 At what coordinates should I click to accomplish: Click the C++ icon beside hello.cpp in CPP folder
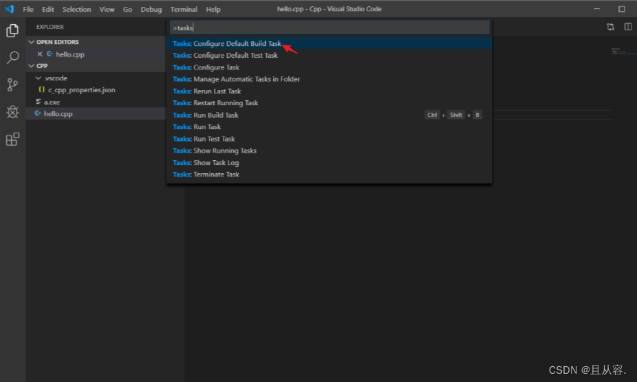tap(38, 113)
